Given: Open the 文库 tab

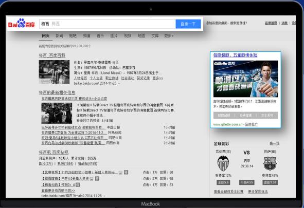Looking at the screenshot, I should coord(155,35).
